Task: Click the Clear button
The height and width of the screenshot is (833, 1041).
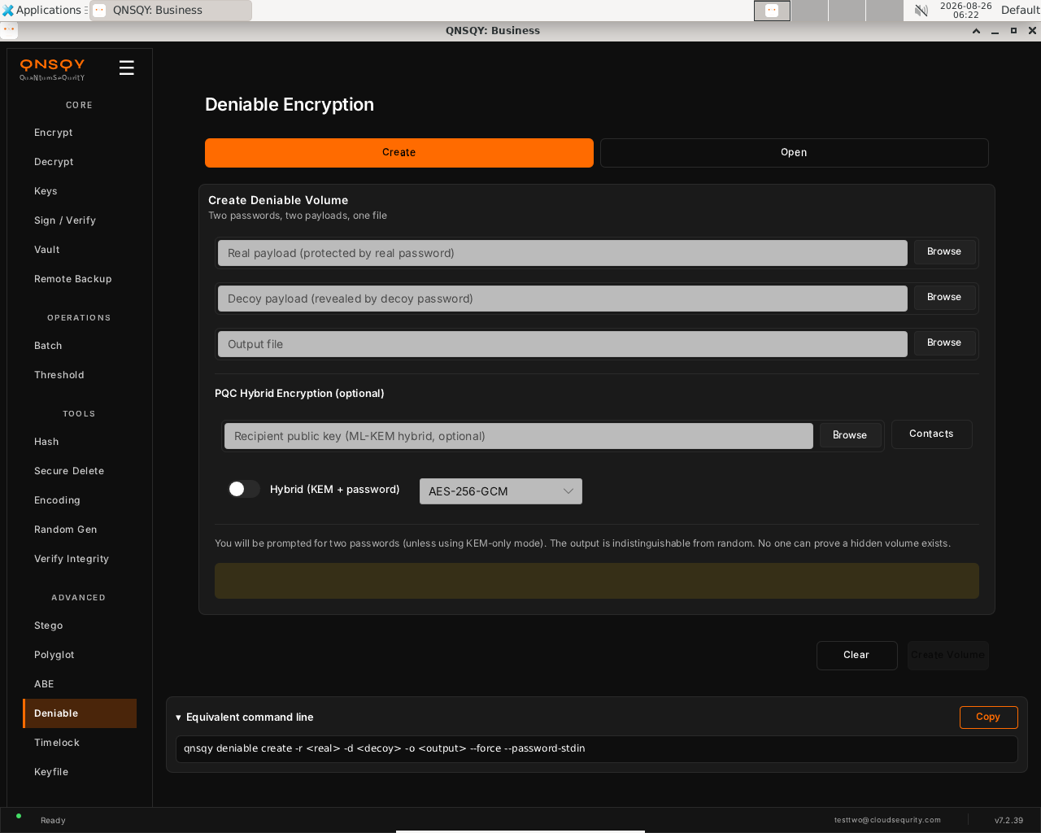Action: (856, 656)
